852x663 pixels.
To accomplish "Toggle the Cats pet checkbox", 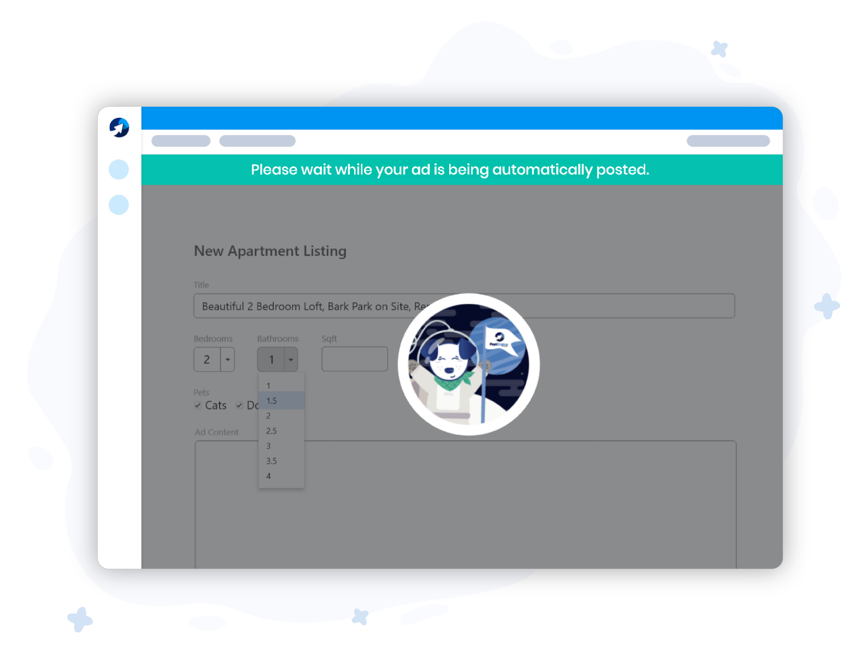I will click(198, 405).
